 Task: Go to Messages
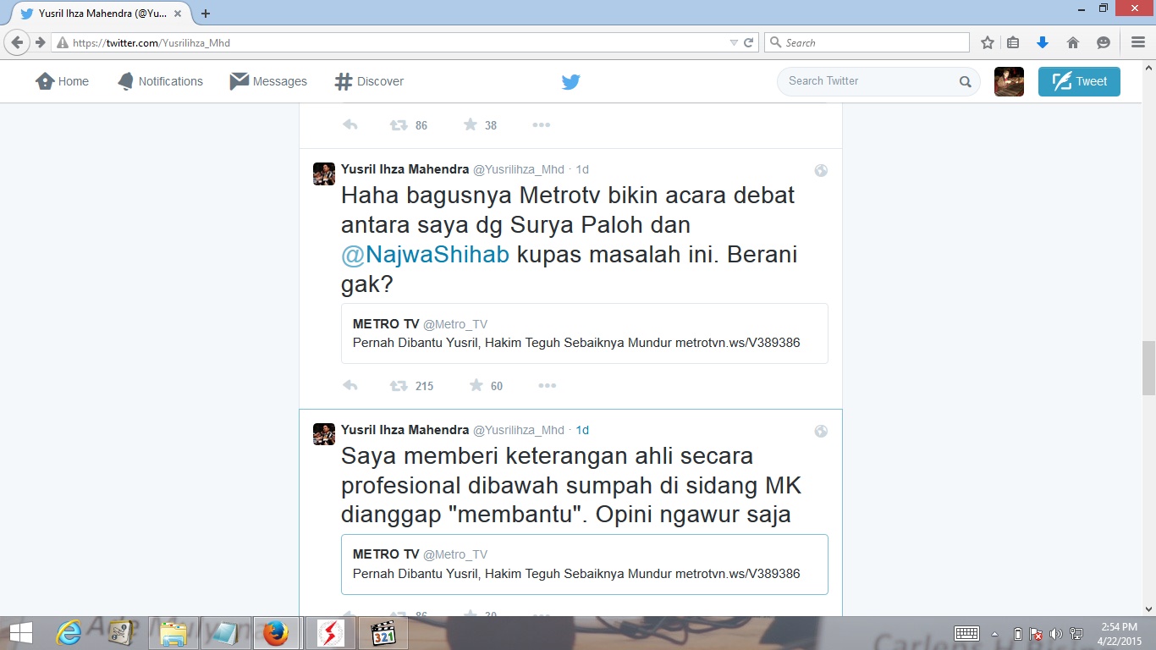[x=268, y=81]
